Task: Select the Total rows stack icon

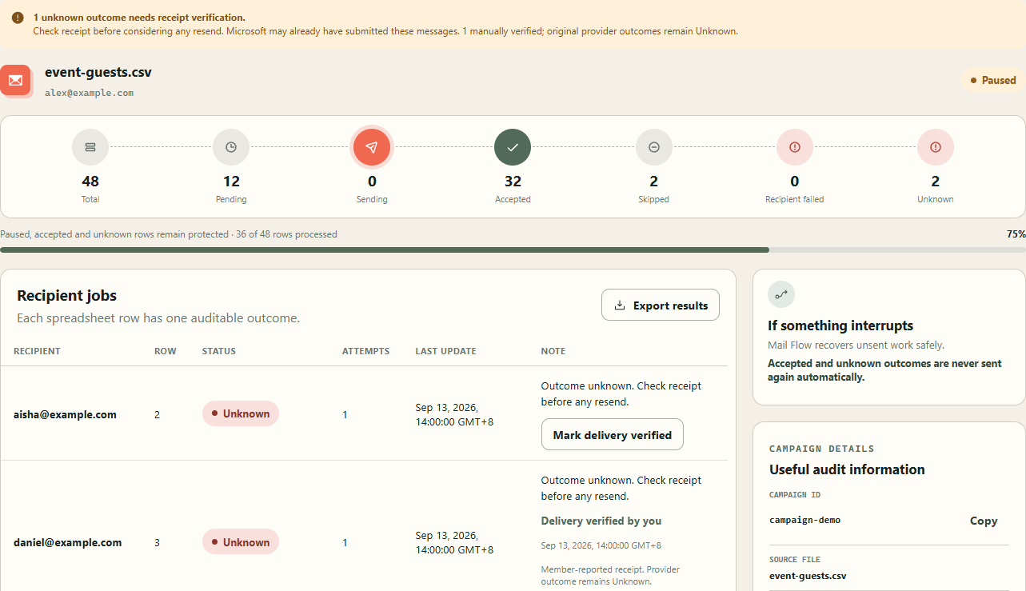Action: pos(90,147)
